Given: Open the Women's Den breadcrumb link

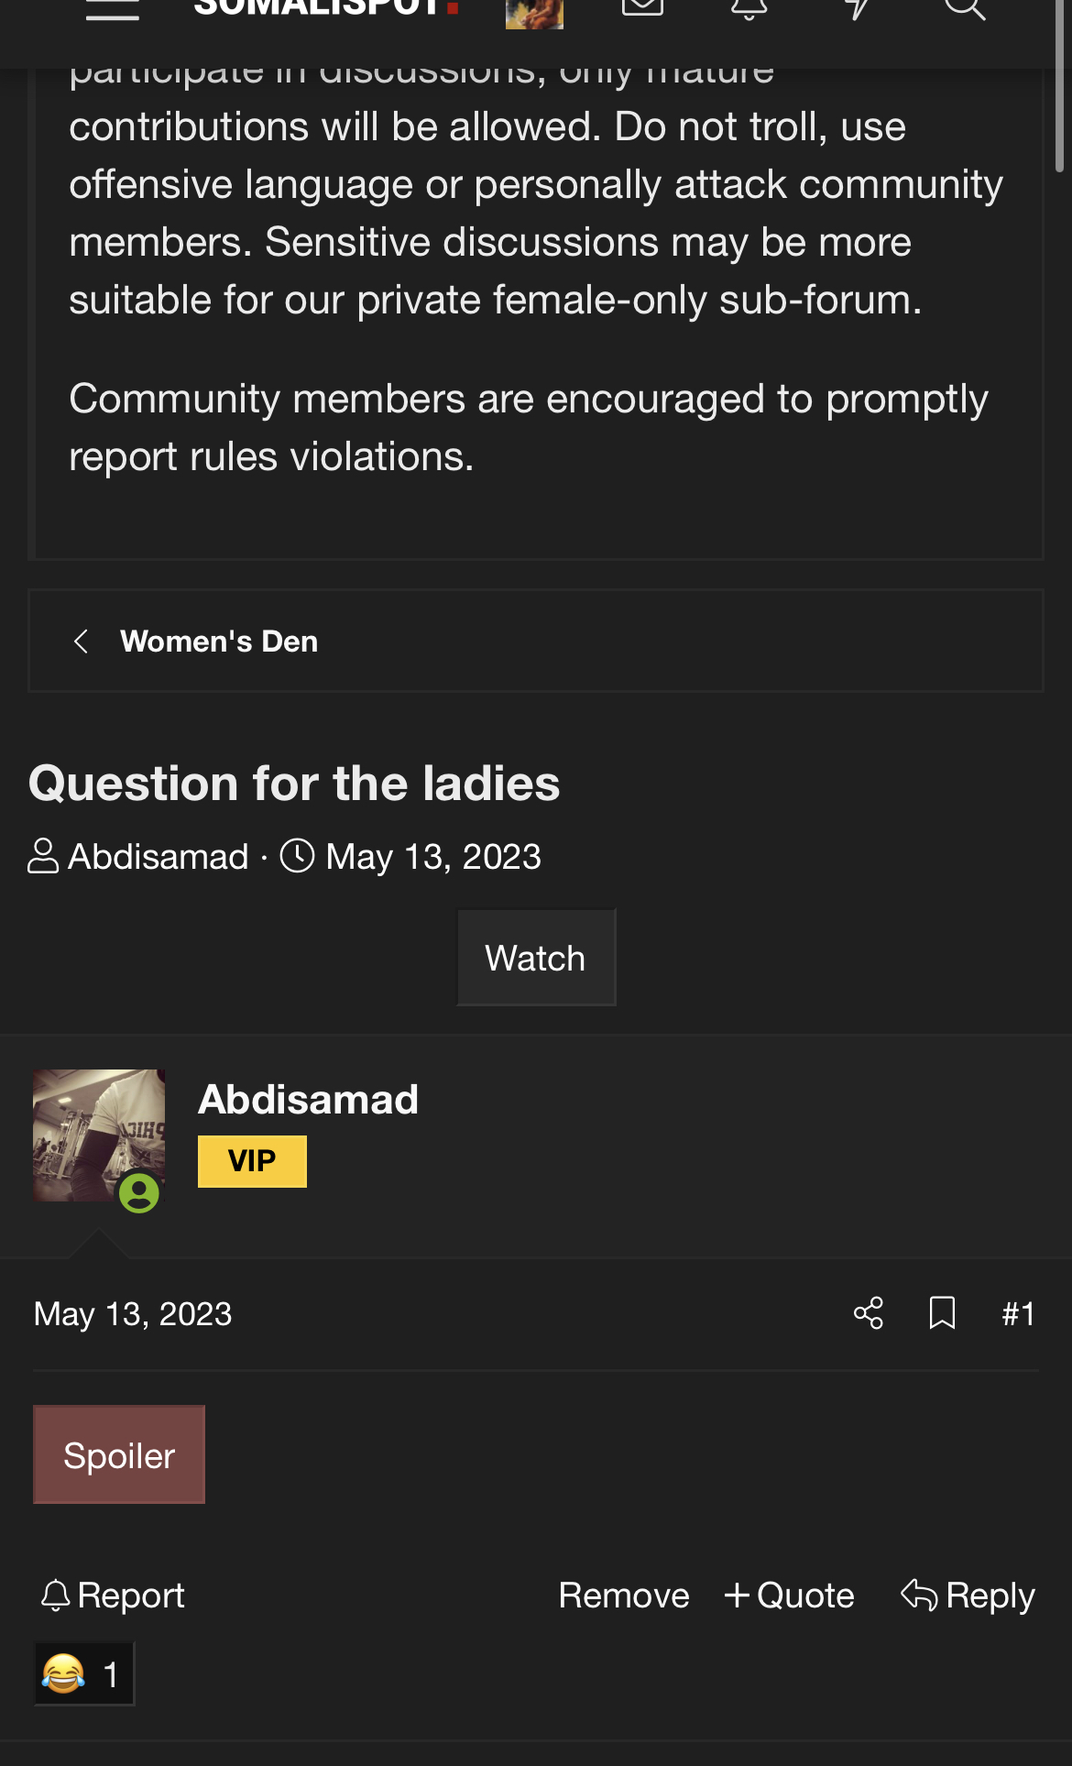Looking at the screenshot, I should [x=219, y=642].
